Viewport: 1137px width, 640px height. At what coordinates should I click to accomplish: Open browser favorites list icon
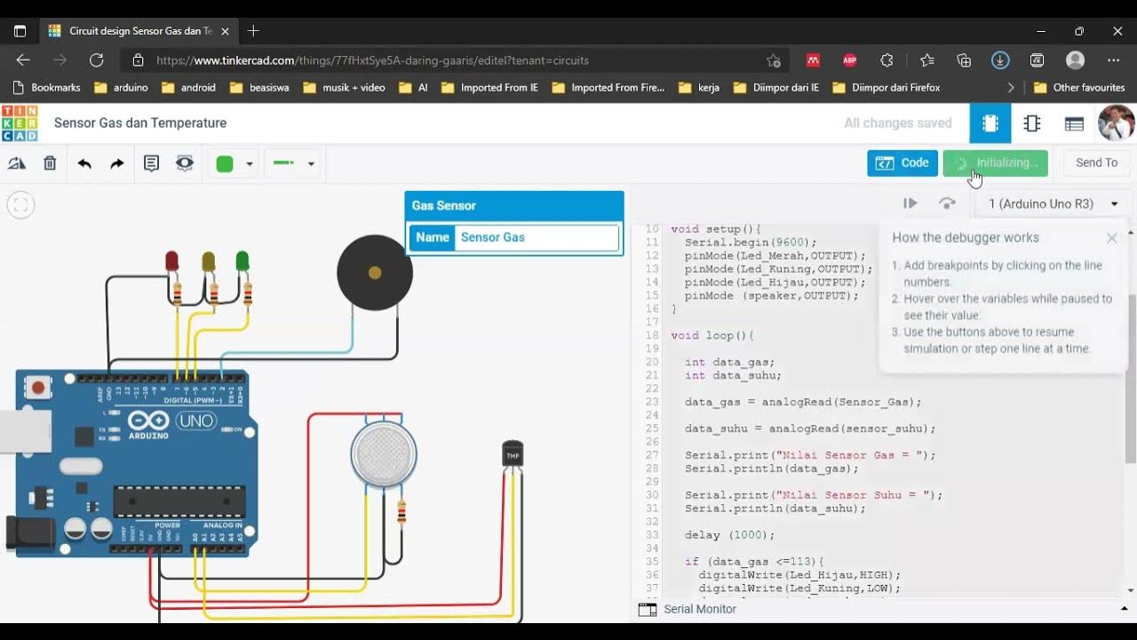tap(927, 60)
